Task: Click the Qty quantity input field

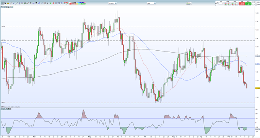Action: point(221,3)
